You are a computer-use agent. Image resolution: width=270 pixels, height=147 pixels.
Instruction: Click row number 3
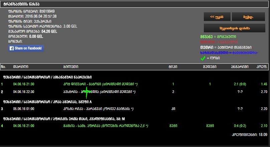pyautogui.click(x=2, y=109)
